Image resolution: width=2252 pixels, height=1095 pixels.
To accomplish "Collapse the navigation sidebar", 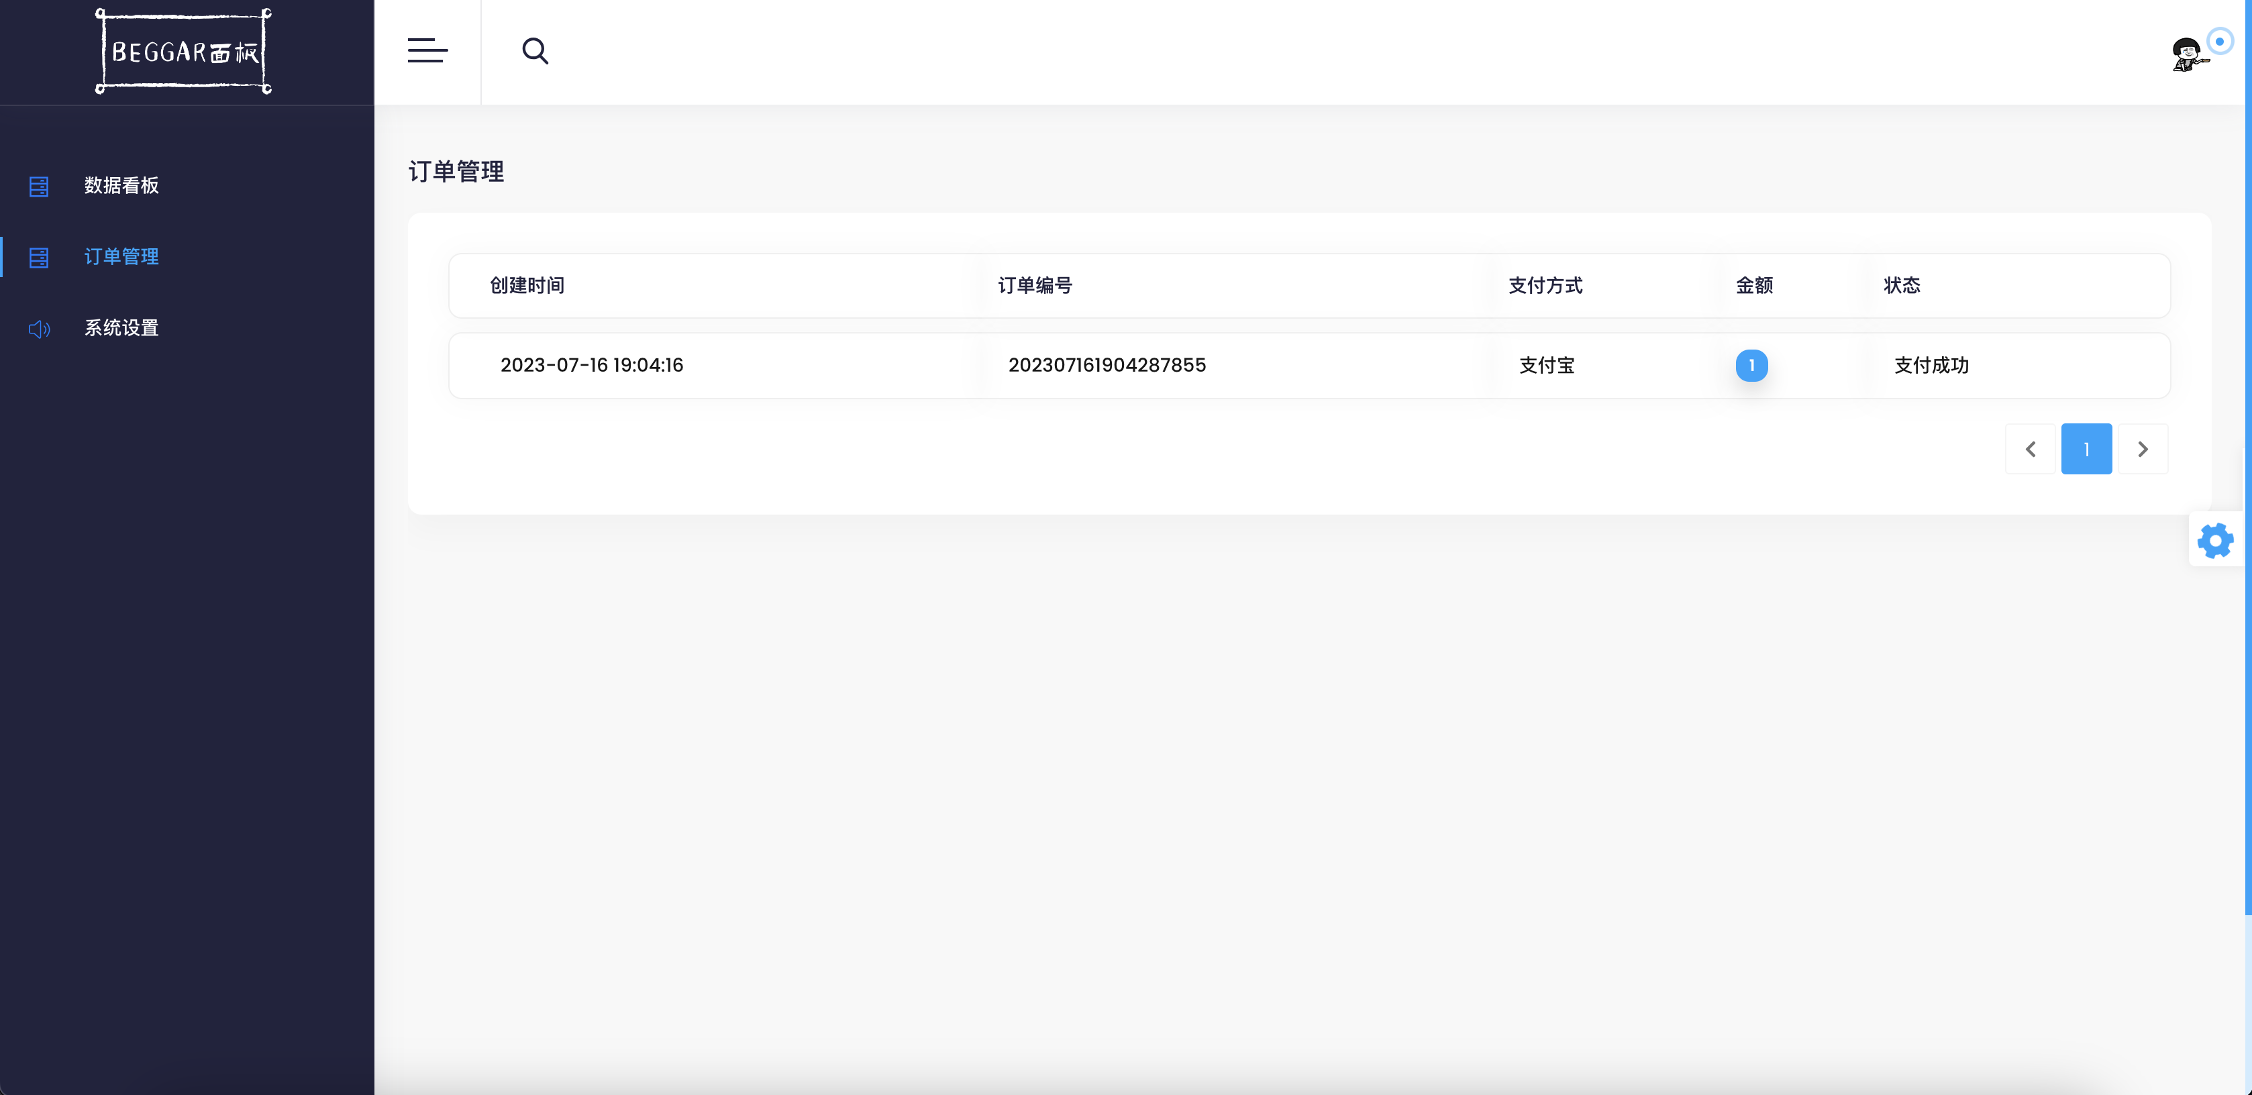I will tap(427, 51).
